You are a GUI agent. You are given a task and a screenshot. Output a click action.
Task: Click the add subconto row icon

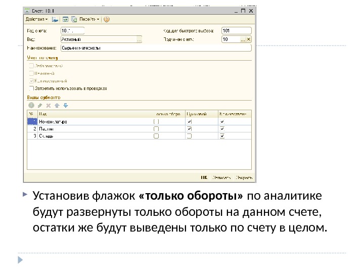point(31,105)
